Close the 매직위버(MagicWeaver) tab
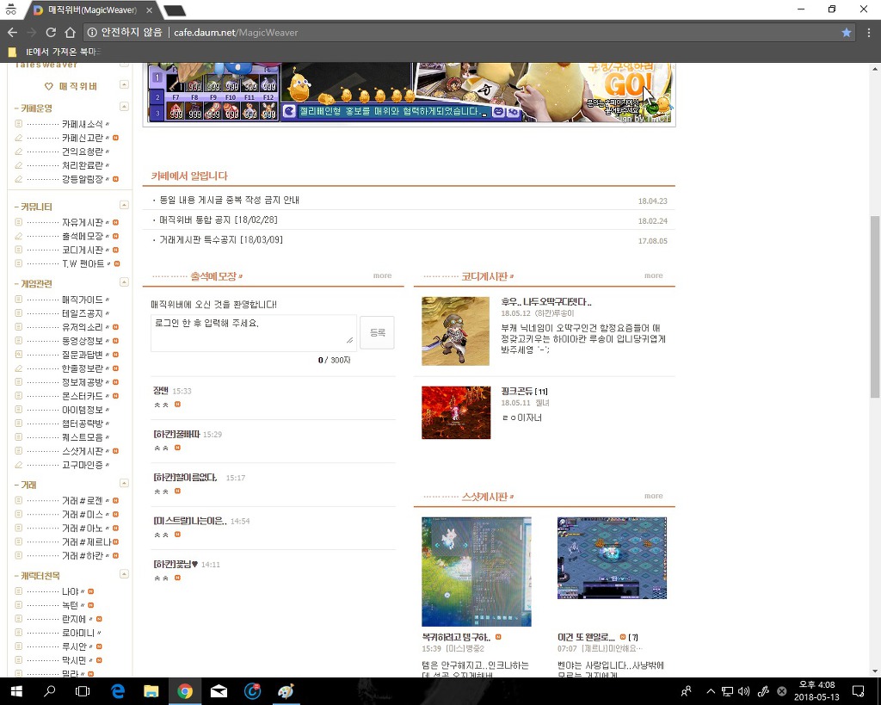Image resolution: width=881 pixels, height=705 pixels. pos(150,10)
